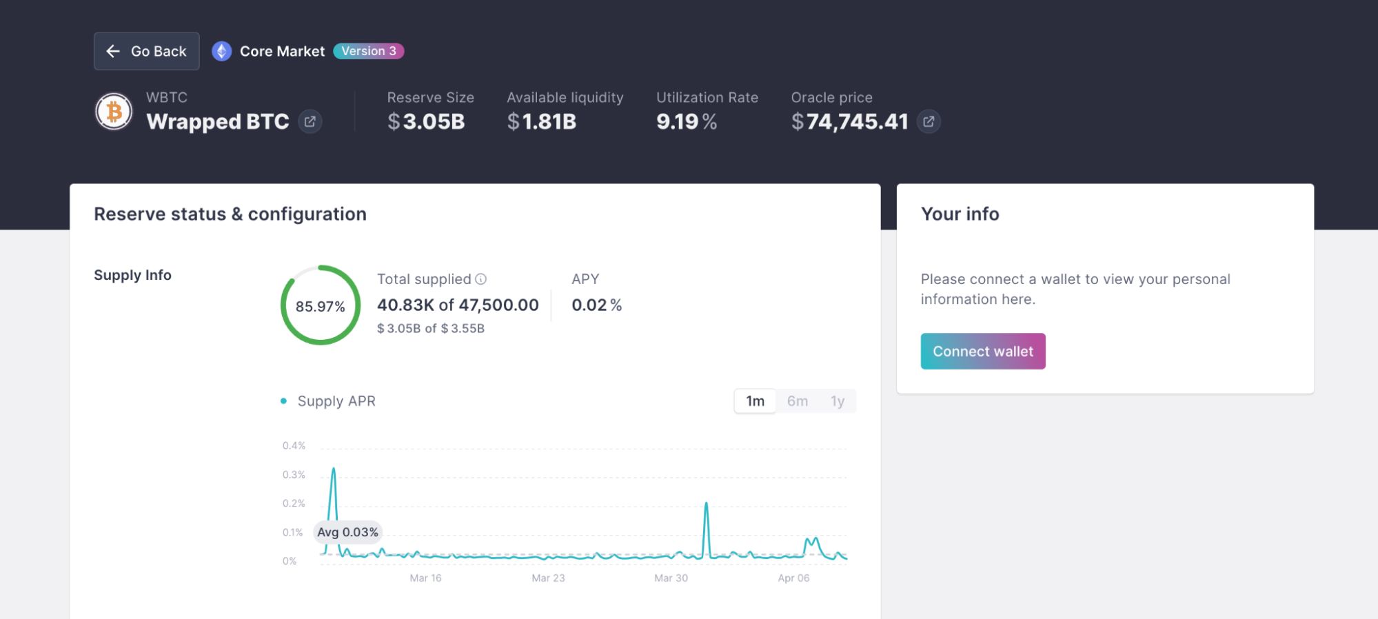Image resolution: width=1378 pixels, height=619 pixels.
Task: Open Oracle price external link icon
Action: (929, 122)
